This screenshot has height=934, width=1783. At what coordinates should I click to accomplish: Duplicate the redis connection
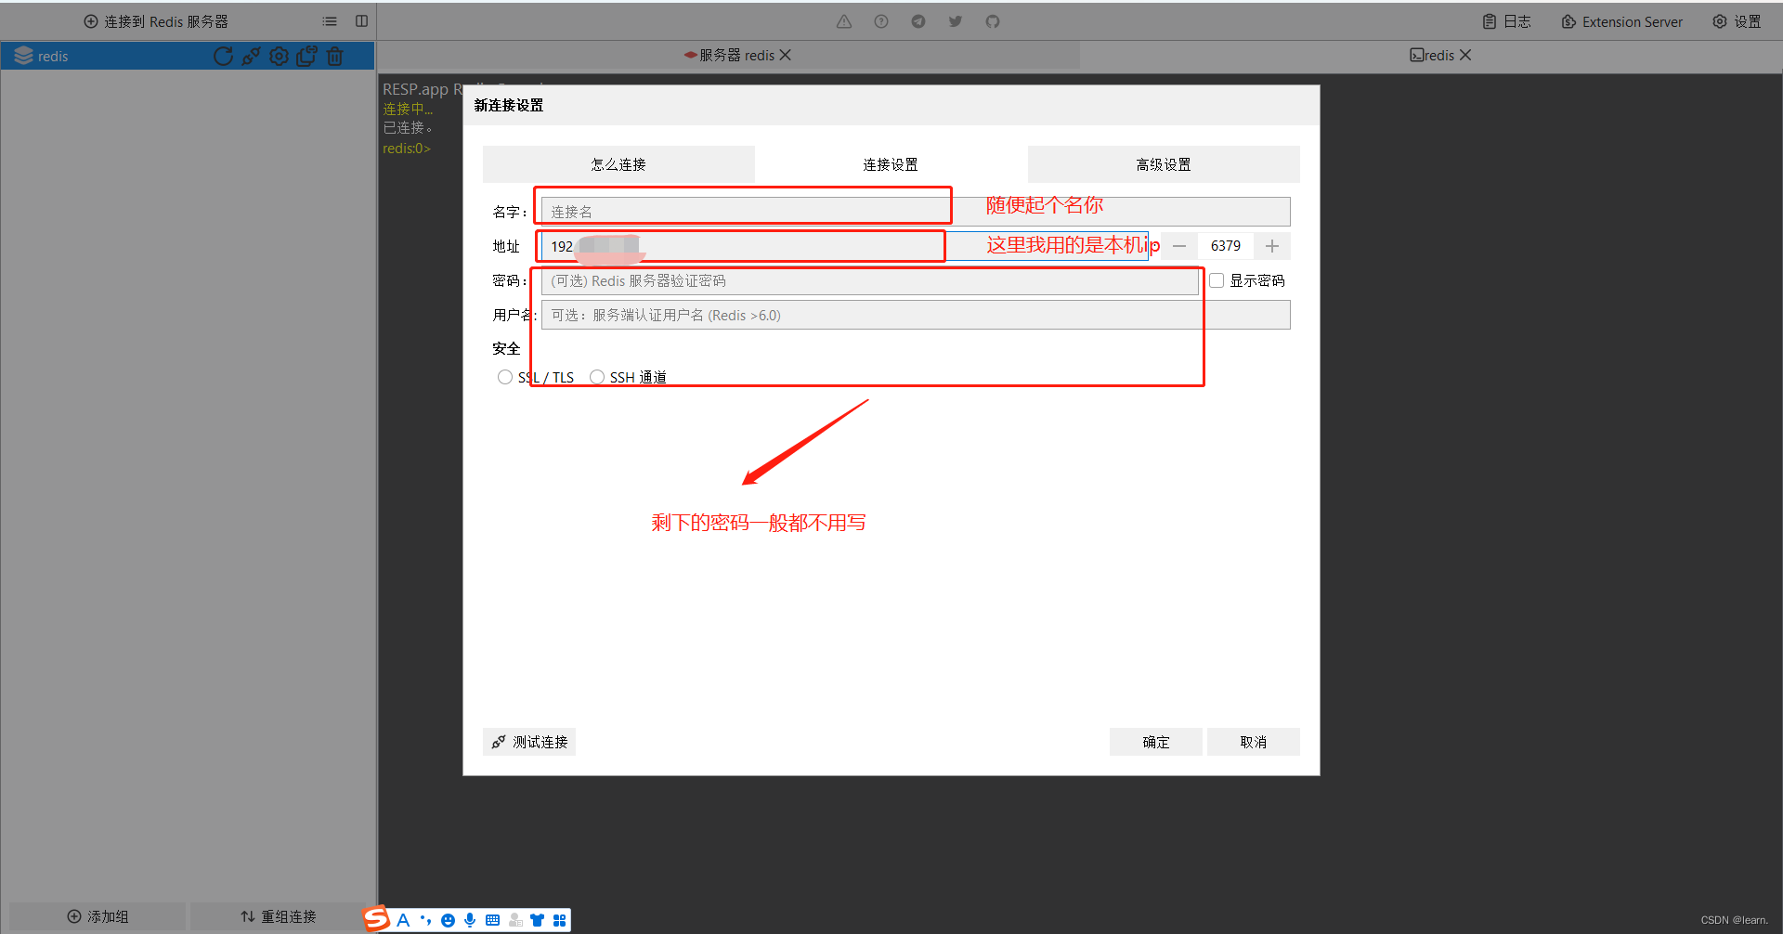click(306, 56)
